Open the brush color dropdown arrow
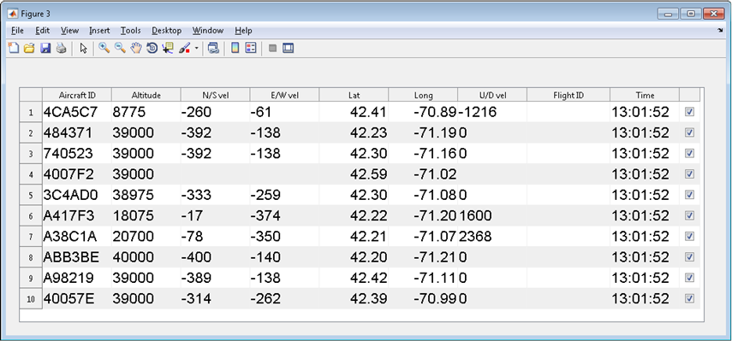This screenshot has width=732, height=341. pyautogui.click(x=197, y=48)
